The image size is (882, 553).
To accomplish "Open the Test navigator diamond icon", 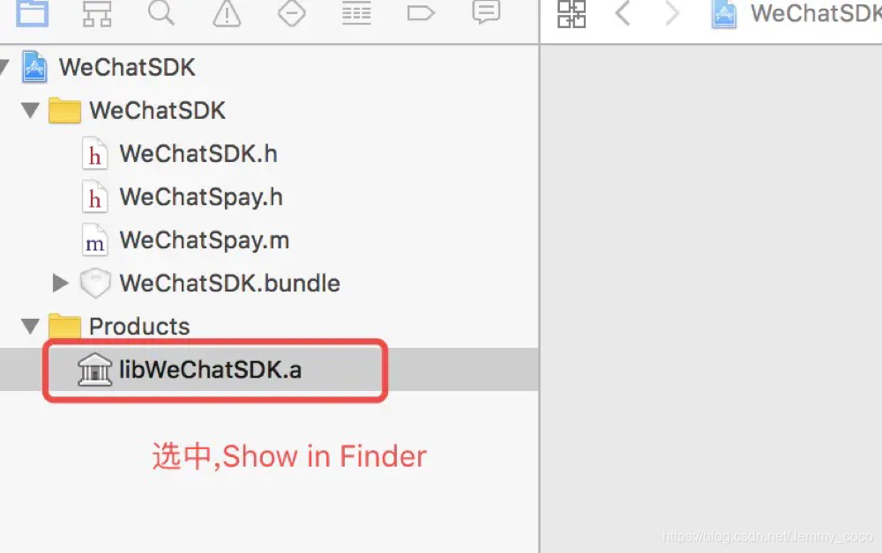I will click(291, 13).
